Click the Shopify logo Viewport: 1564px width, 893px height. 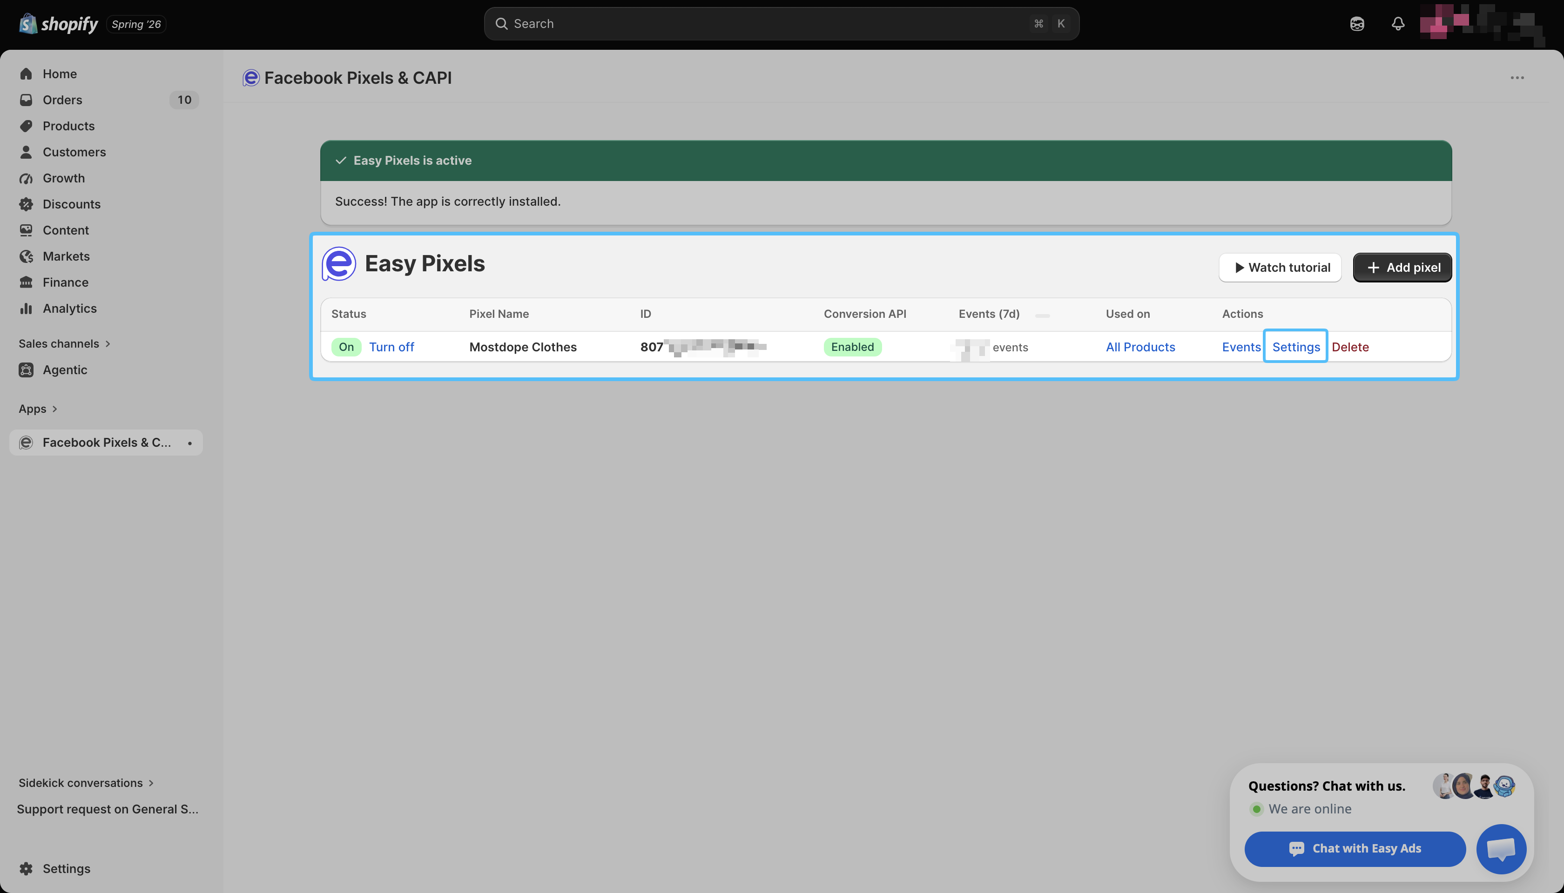(x=58, y=24)
